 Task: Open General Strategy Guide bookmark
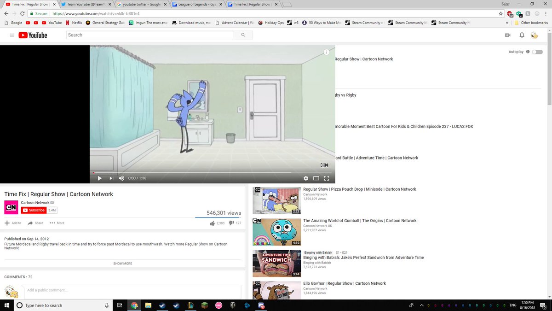(x=105, y=23)
